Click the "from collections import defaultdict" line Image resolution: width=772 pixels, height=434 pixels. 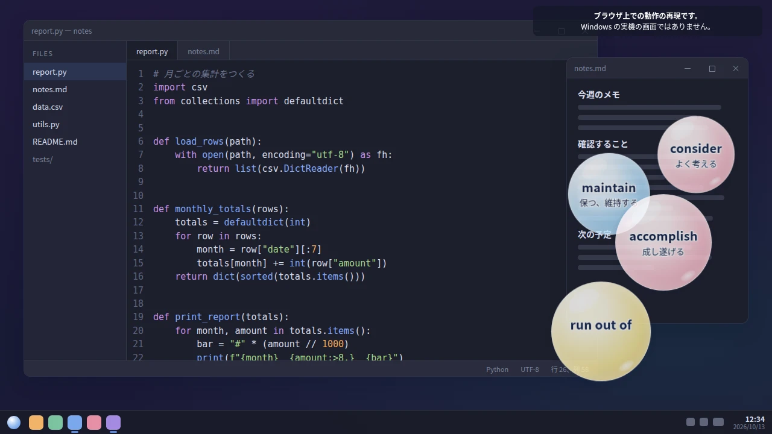[x=248, y=101]
